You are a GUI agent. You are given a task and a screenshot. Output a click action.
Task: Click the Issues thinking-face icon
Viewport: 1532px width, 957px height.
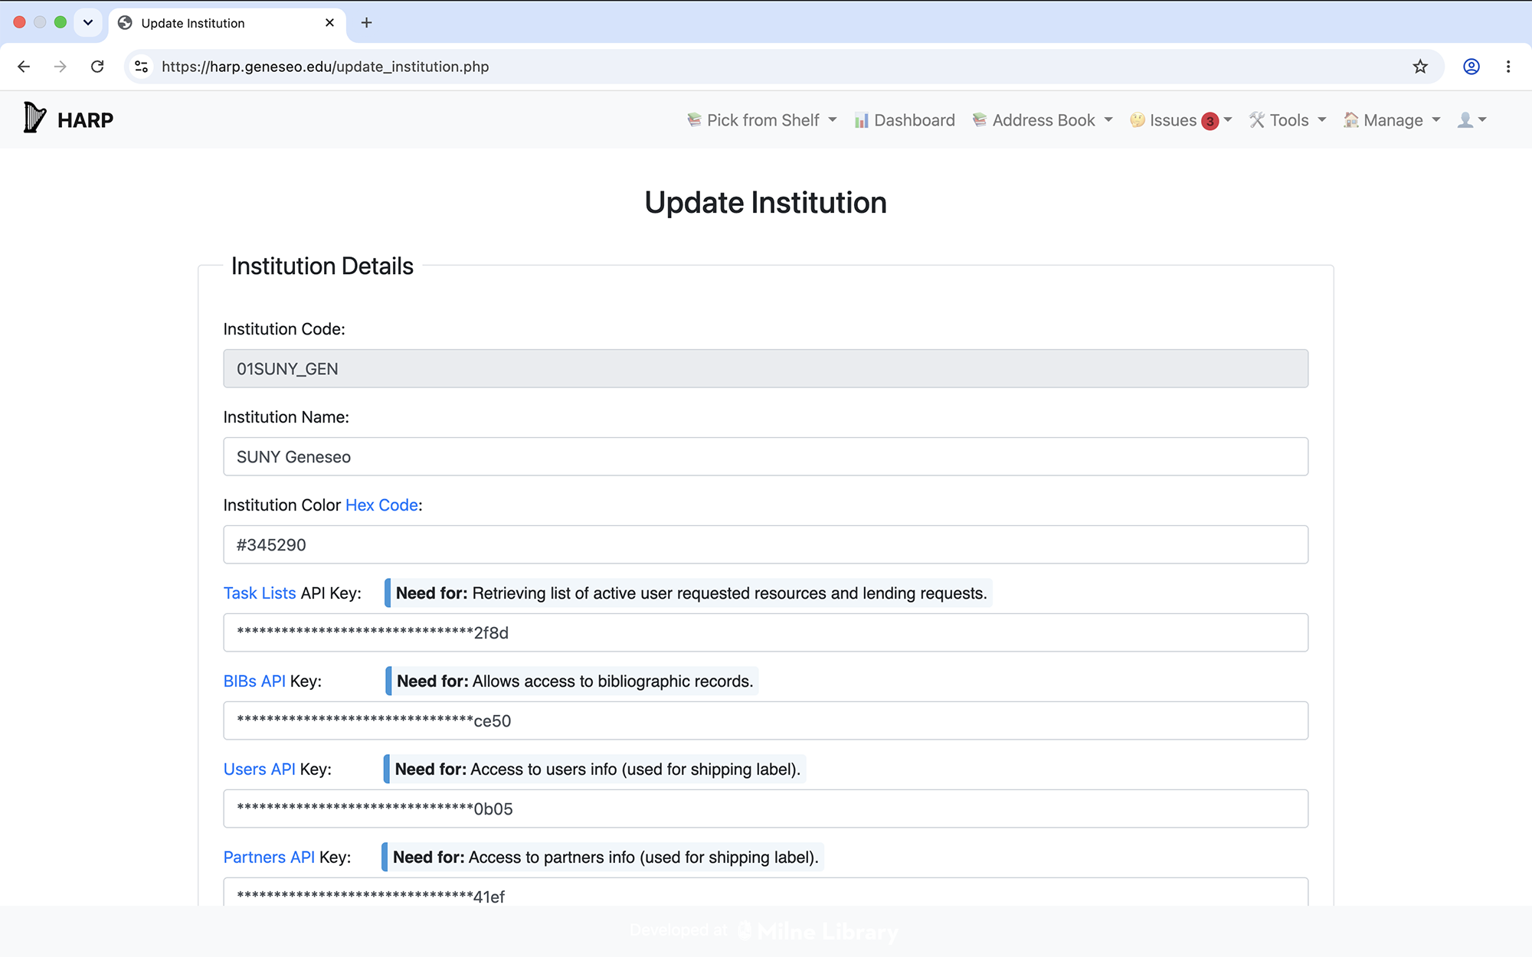1138,120
